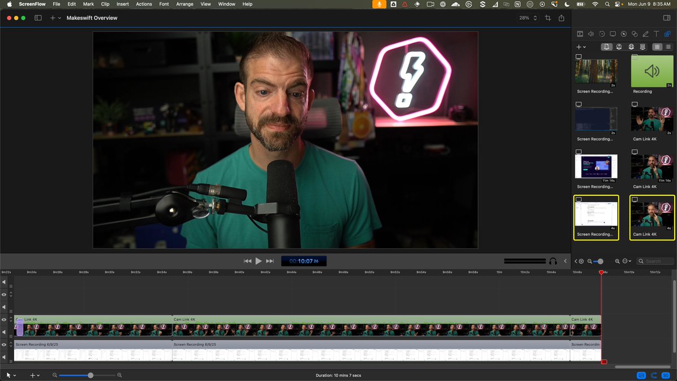Mute audio for the Screen Recording track
Screen dimensions: 677x381
click(x=4, y=357)
